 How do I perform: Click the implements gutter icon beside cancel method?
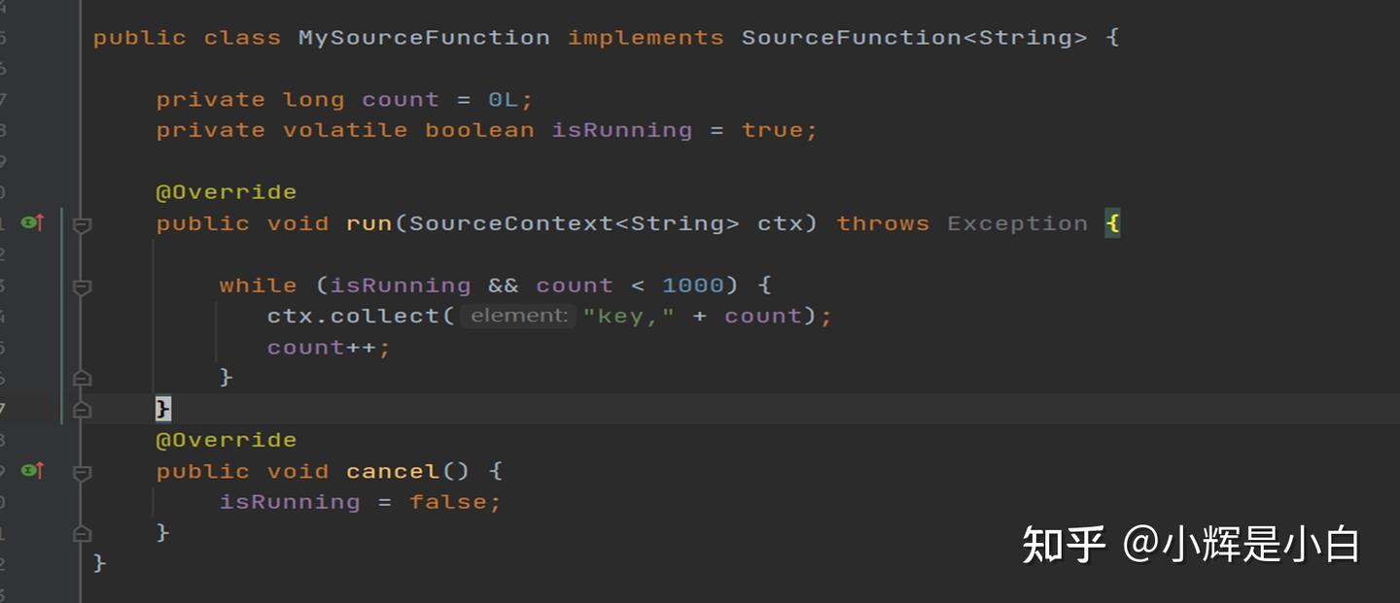tap(33, 471)
